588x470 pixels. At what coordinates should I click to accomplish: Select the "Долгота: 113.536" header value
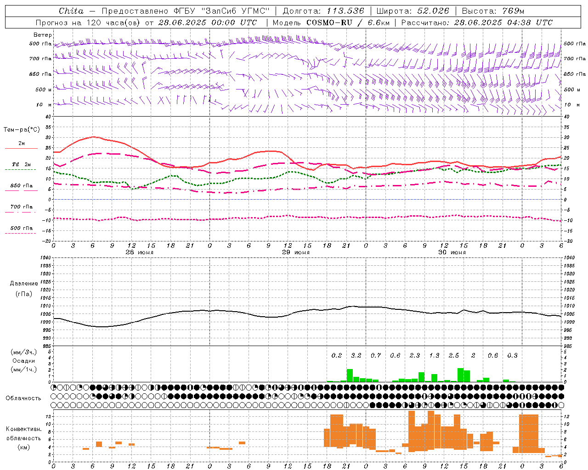coord(323,11)
